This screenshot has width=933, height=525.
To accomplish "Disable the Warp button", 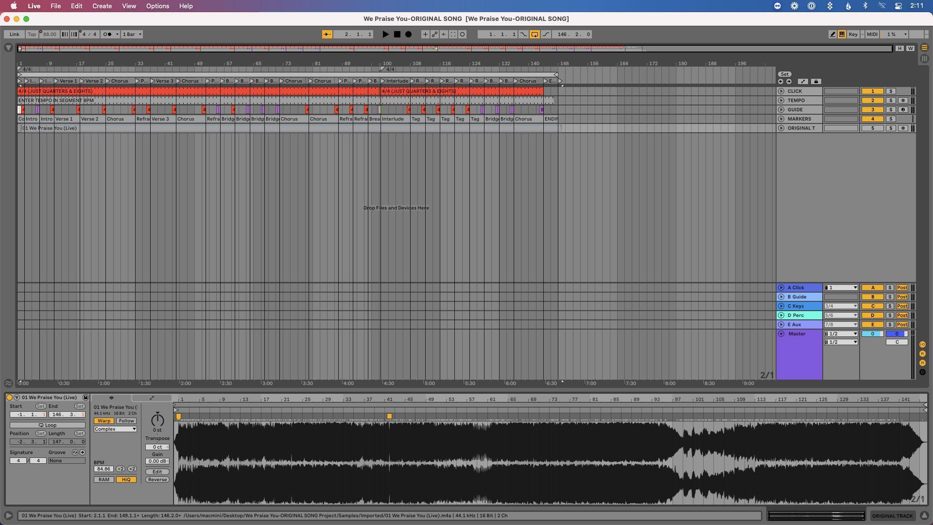I will 104,421.
